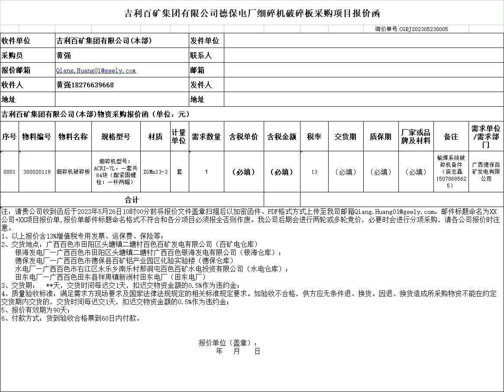Open the Qiang.Huang01@geely.com email link
Screen dimensions: 504x392
96,70
